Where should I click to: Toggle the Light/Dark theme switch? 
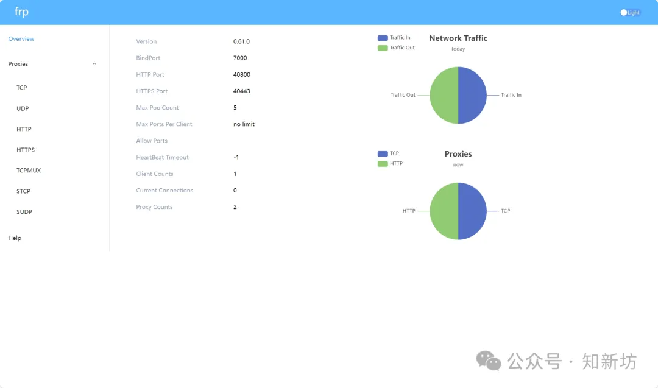pos(630,13)
